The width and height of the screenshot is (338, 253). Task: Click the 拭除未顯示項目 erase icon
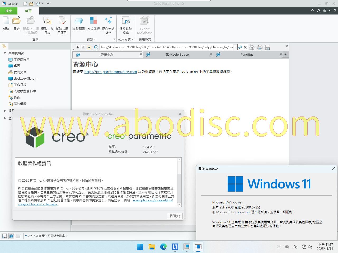[x=62, y=23]
